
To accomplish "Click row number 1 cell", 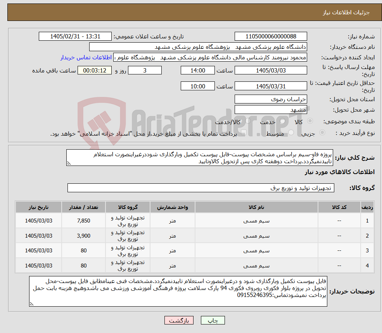I will [x=367, y=221].
